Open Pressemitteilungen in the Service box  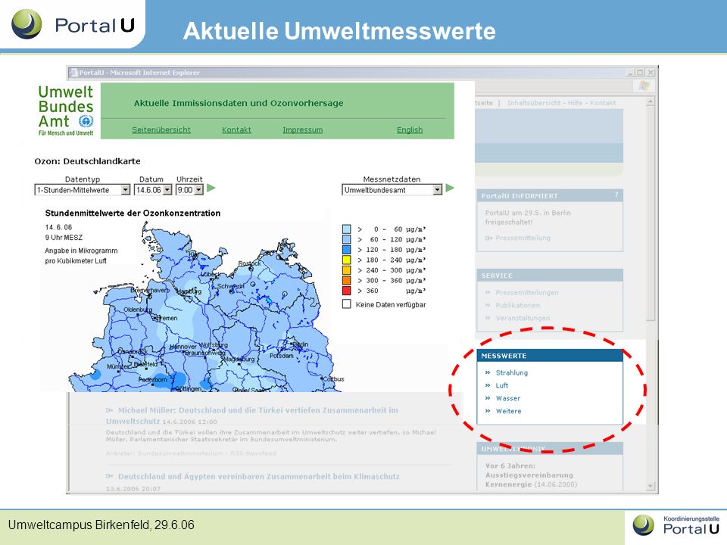(x=527, y=293)
